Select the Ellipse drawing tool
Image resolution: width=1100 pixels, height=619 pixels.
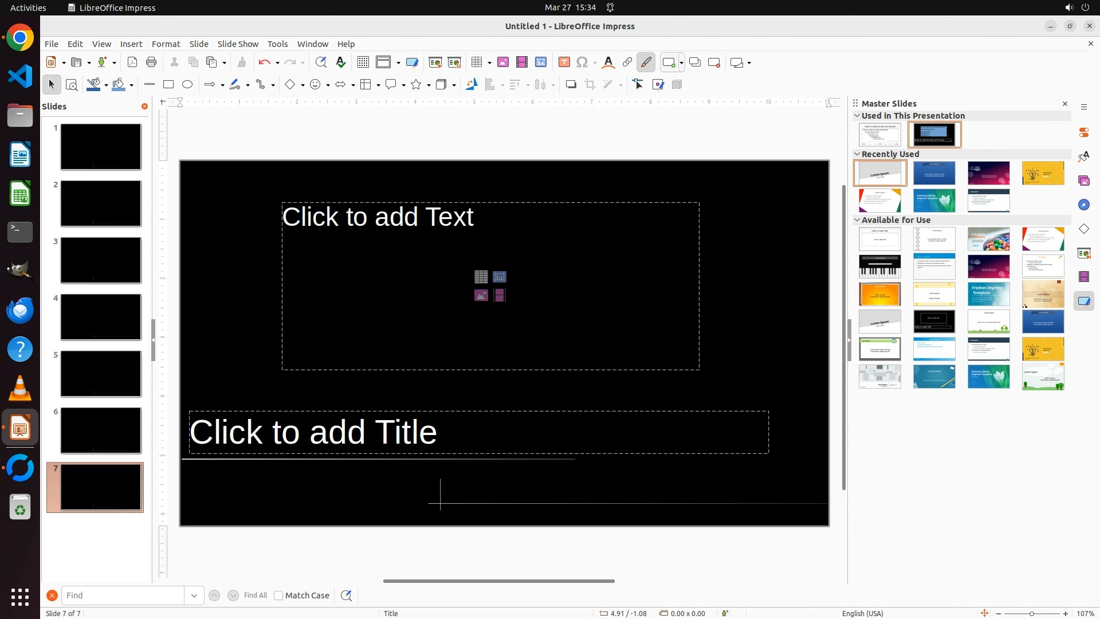click(x=187, y=85)
